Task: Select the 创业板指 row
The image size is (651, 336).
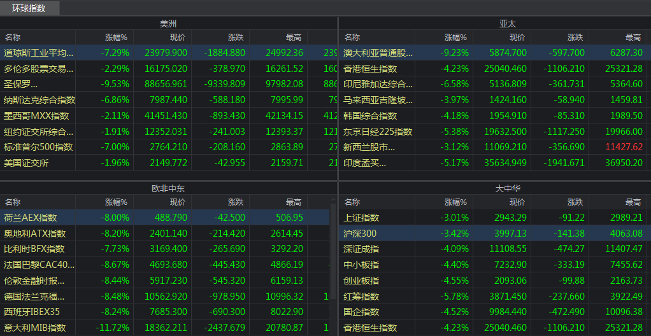Action: click(x=361, y=281)
